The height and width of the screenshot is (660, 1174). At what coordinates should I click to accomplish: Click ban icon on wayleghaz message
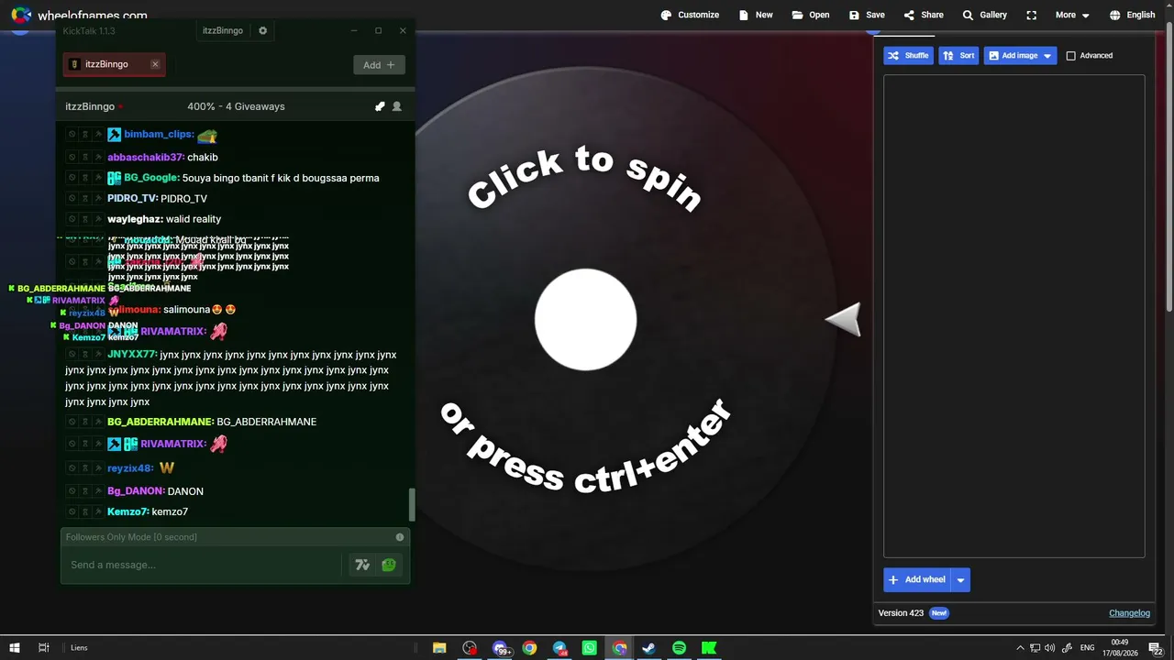click(x=72, y=219)
